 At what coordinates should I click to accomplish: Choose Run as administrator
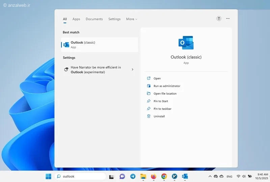[x=164, y=86]
